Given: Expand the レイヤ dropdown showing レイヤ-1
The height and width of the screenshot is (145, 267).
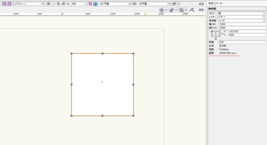Looking at the screenshot, I should pos(240,17).
